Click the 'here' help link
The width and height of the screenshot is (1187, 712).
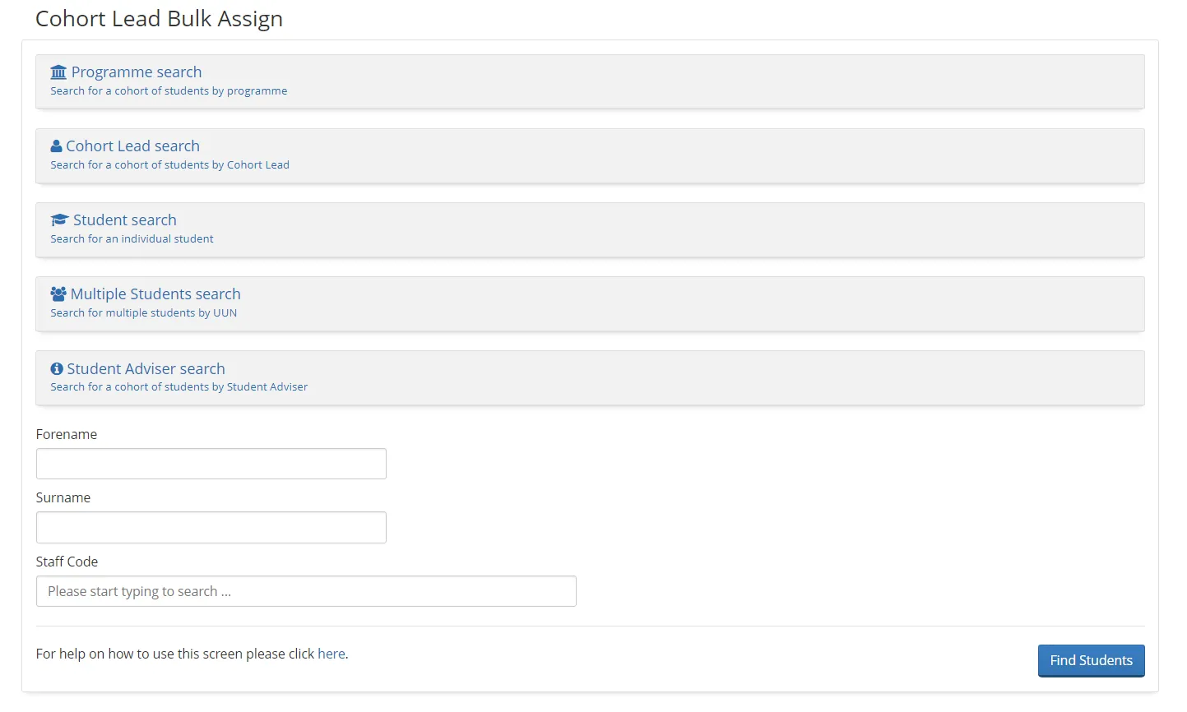tap(332, 654)
